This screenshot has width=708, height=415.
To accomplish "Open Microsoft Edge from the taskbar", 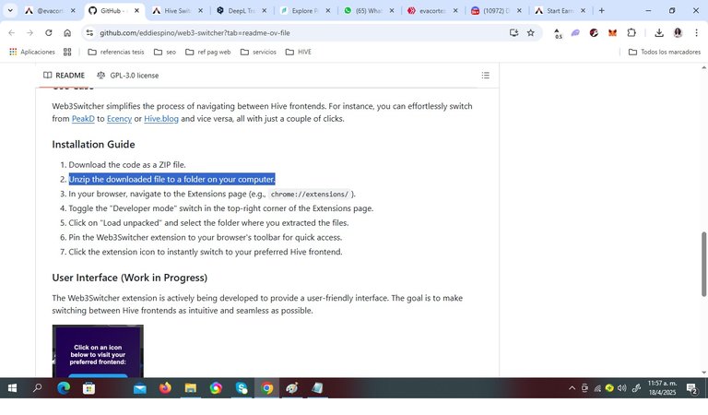I will click(64, 388).
